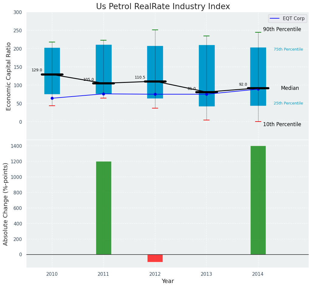Click the 2012 EQT Corp blue data point
Image resolution: width=312 pixels, height=287 pixels.
tap(155, 94)
